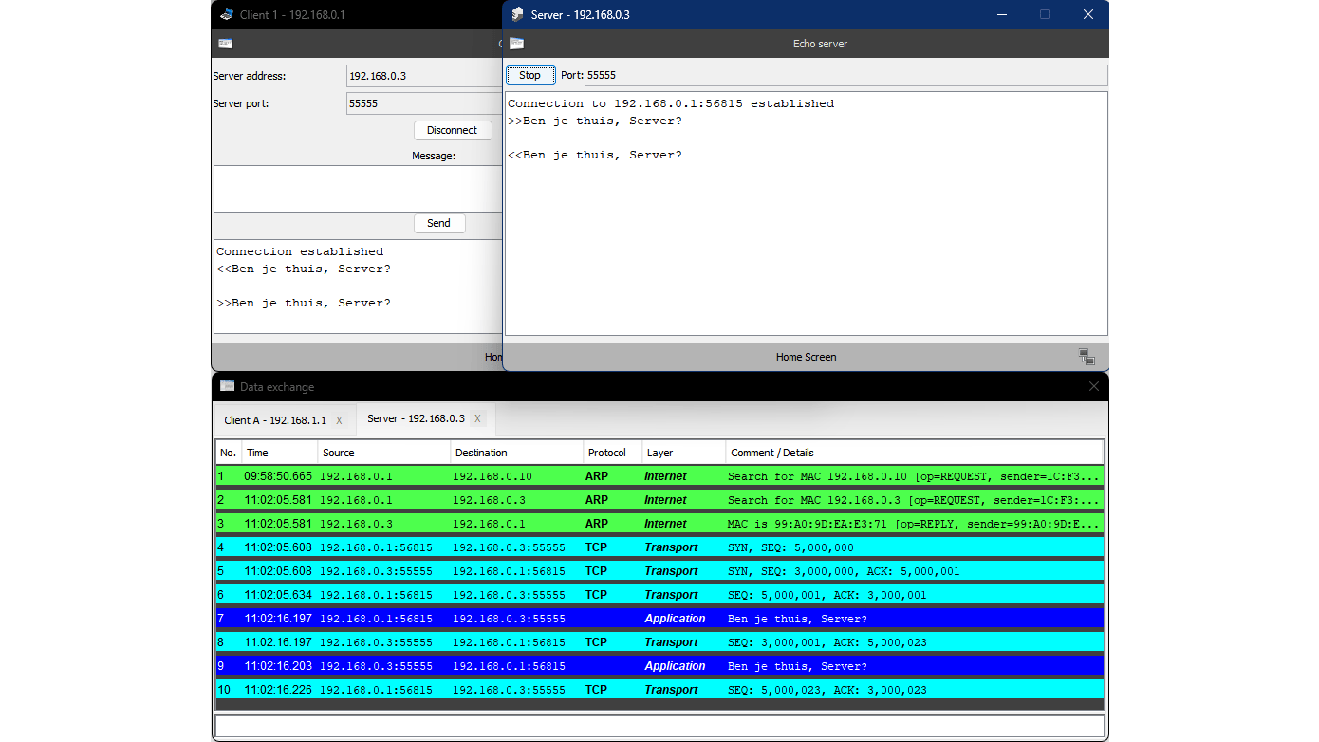Click the Comment / Details column header

click(x=915, y=453)
